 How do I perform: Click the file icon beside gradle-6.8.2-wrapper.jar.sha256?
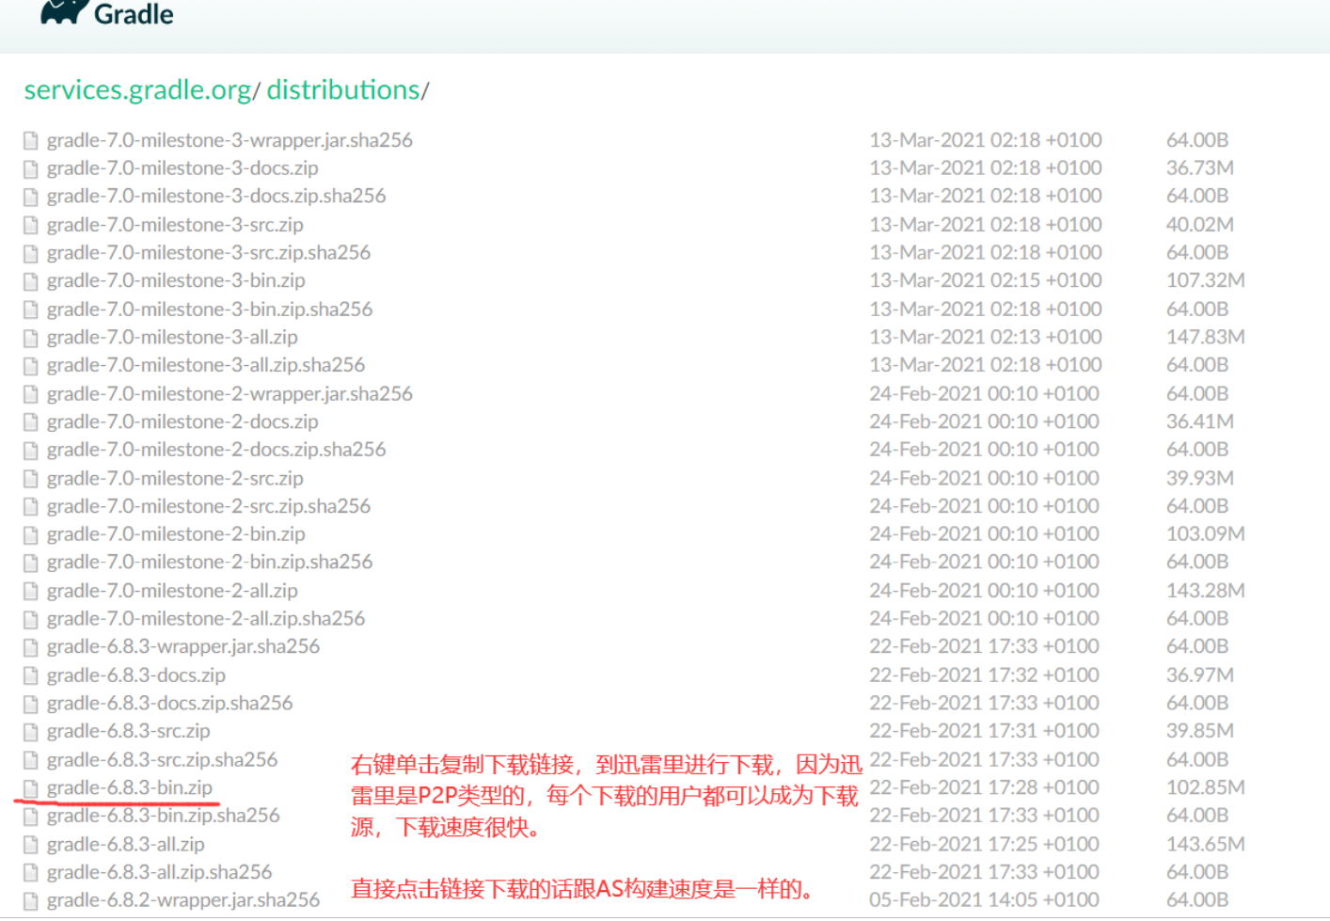[30, 899]
